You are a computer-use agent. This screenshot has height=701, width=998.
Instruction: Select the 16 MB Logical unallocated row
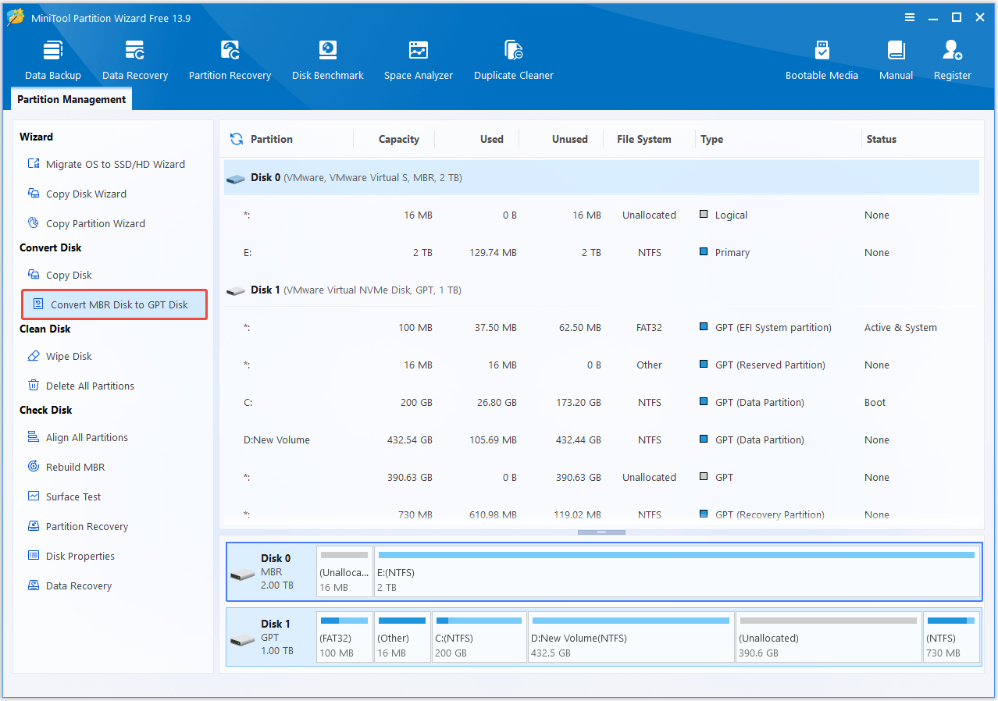(601, 215)
